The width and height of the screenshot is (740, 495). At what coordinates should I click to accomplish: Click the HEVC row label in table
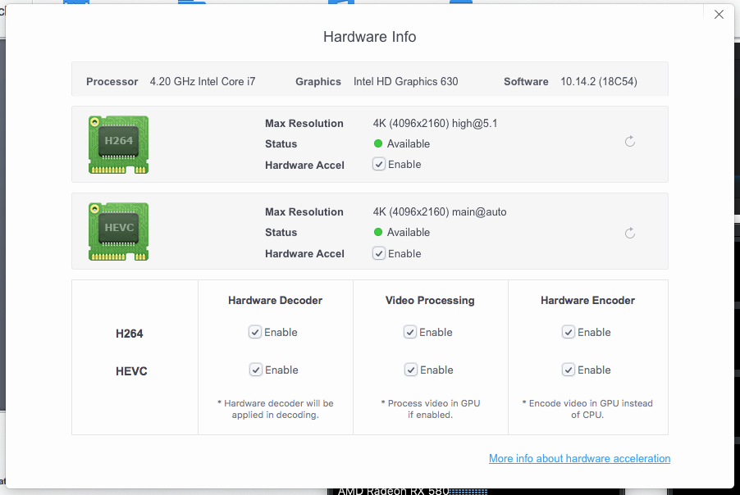(131, 371)
